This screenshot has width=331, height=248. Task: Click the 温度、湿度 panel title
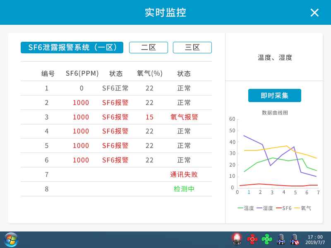(x=275, y=57)
